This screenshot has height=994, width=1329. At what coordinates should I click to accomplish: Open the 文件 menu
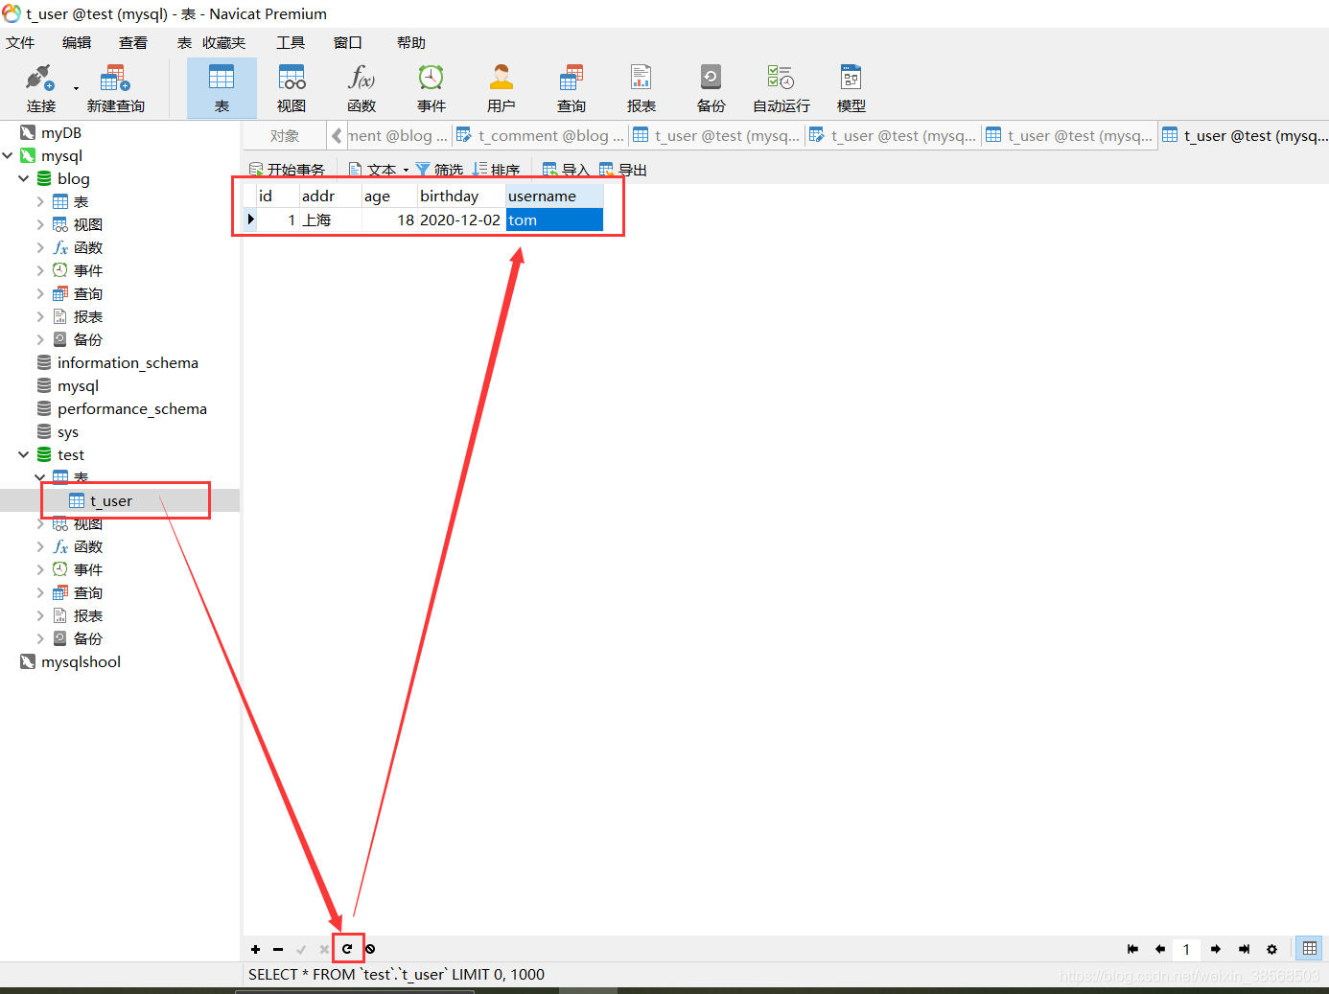click(x=20, y=42)
